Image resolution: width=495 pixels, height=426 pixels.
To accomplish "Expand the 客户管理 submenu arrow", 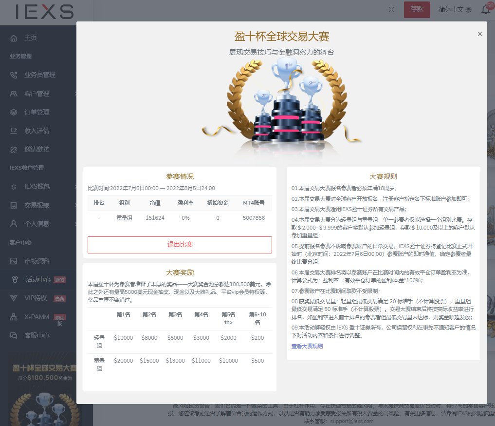I will pos(75,94).
